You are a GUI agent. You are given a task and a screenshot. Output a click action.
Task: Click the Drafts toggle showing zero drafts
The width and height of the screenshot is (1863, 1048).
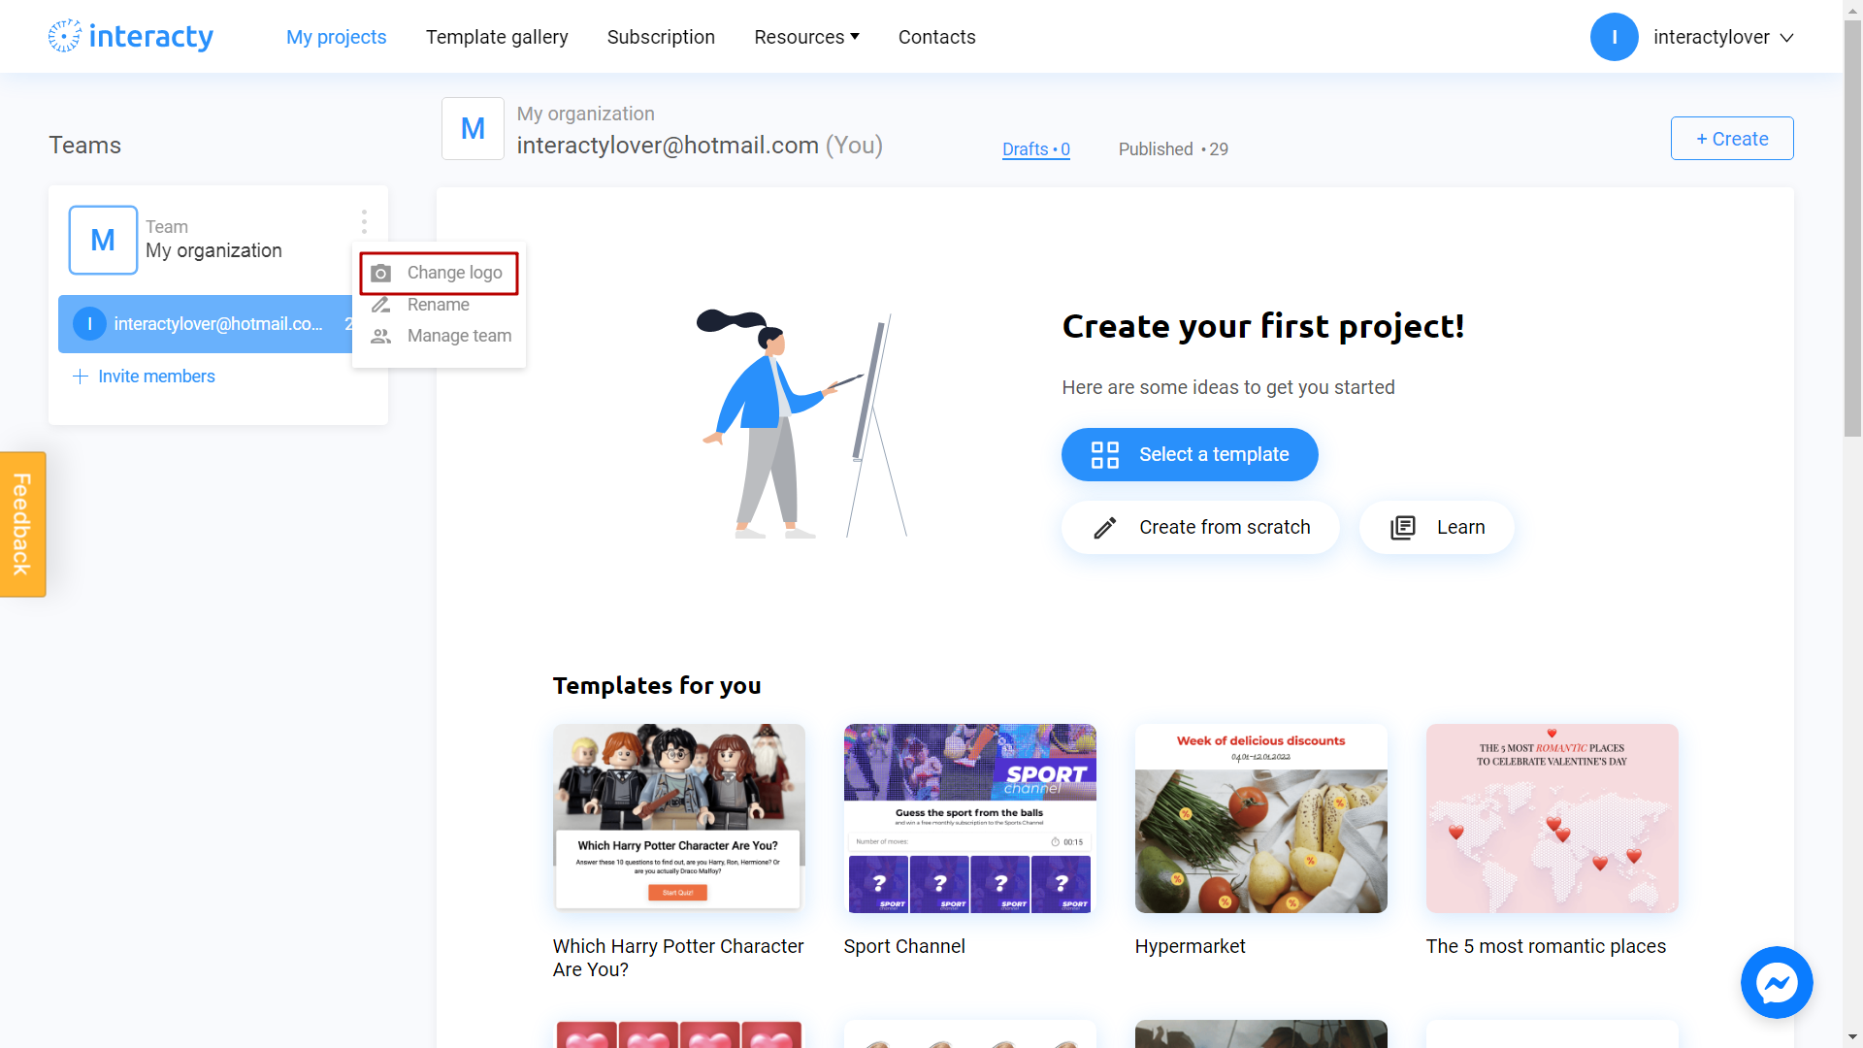point(1035,148)
